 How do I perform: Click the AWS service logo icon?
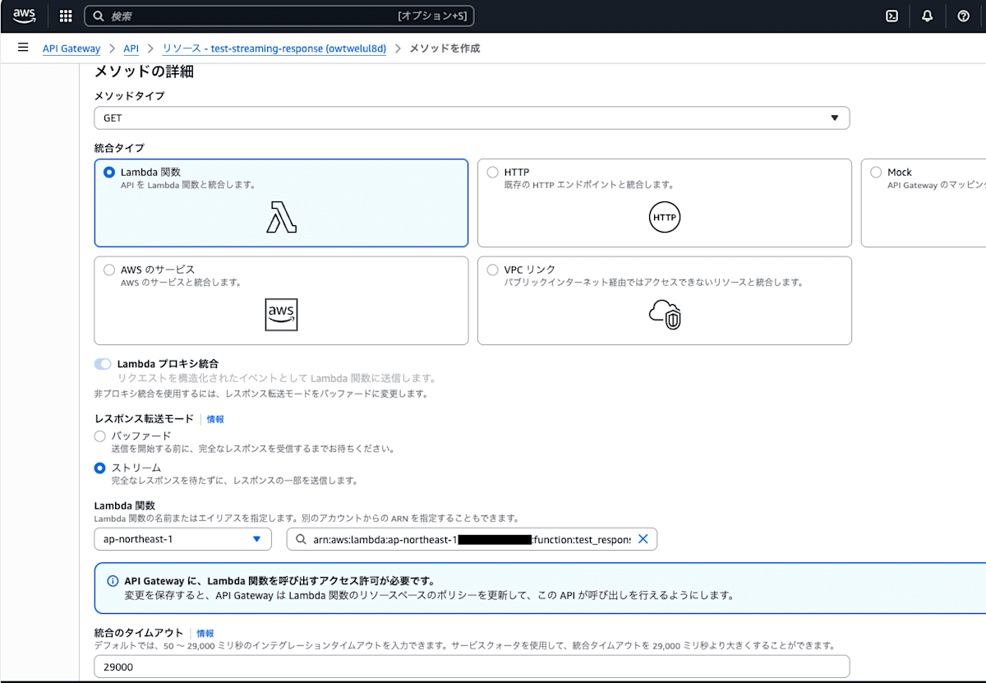coord(281,315)
